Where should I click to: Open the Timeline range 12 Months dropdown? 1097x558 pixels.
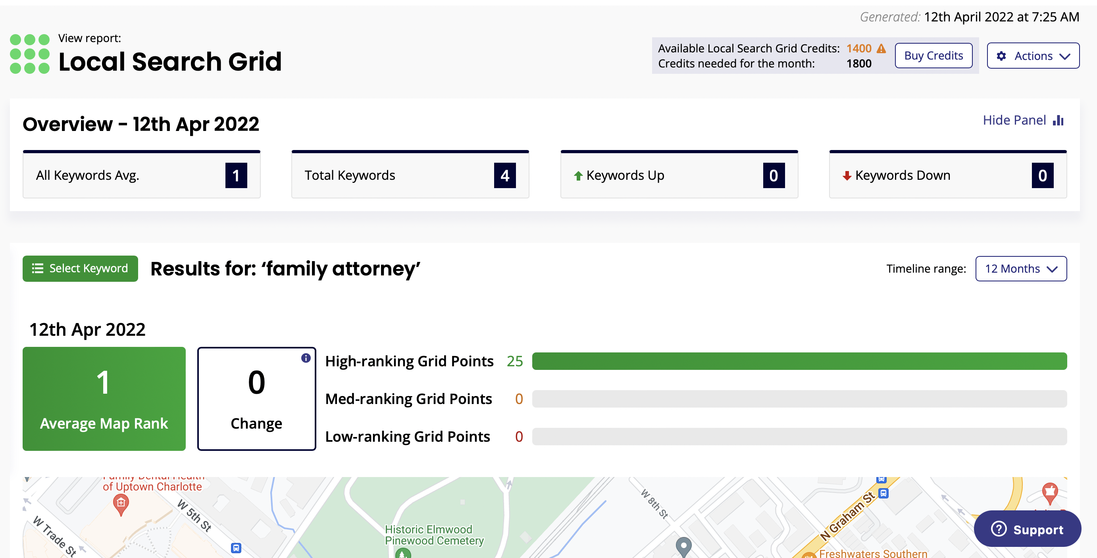tap(1021, 268)
